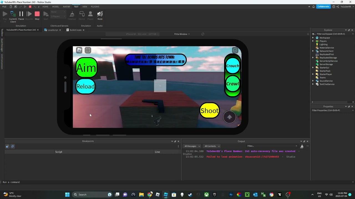The height and width of the screenshot is (199, 355).
Task: Select TextChatService in the Explorer
Action: pos(327,84)
